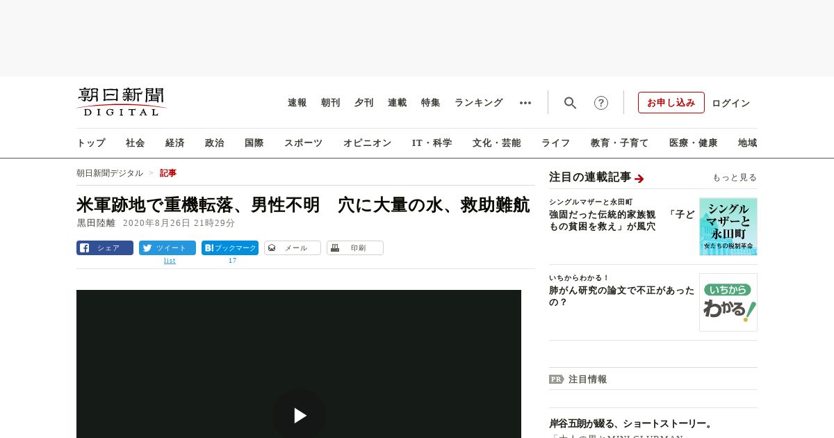Open 朝刊 in header menu
This screenshot has height=438, width=834.
point(331,103)
